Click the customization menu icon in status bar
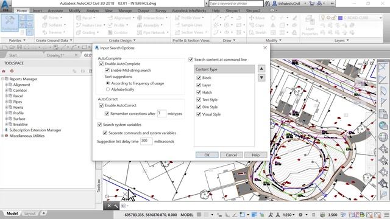Viewport: 390px width, 219px height. coord(386,215)
